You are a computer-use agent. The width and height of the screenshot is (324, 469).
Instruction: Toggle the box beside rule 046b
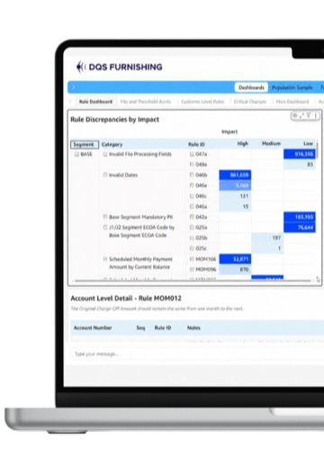click(192, 175)
